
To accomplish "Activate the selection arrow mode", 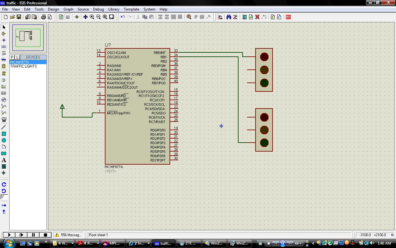I will click(4, 27).
